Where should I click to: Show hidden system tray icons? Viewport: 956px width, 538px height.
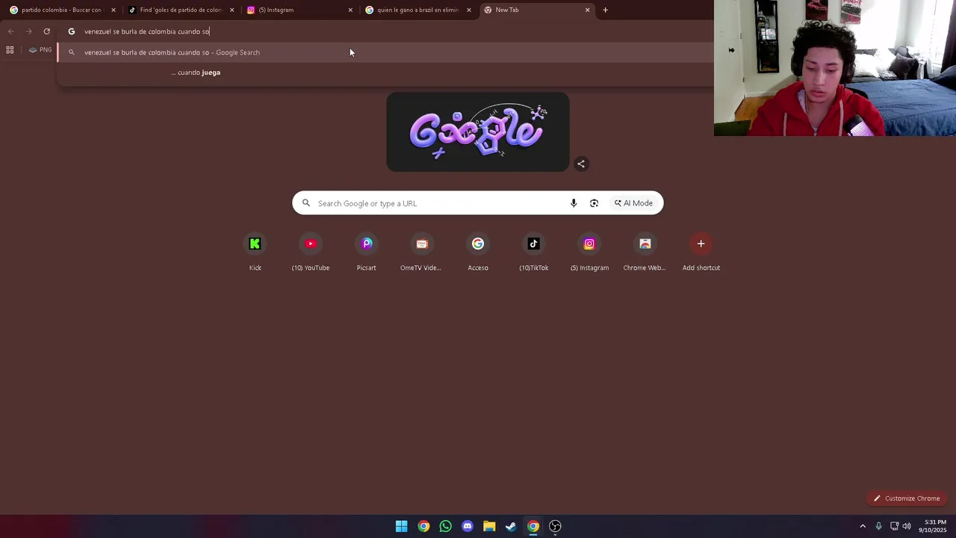[x=863, y=526]
